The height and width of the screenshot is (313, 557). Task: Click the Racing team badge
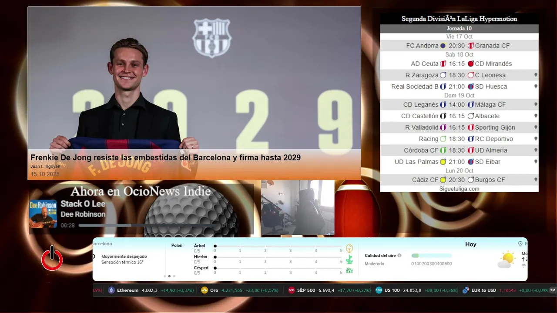(x=443, y=139)
